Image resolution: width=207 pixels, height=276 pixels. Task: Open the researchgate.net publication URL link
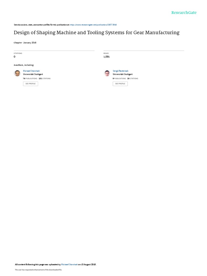(93, 25)
